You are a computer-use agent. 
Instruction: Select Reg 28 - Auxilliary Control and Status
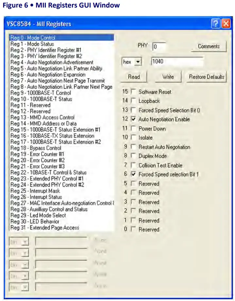pyautogui.click(x=62, y=209)
